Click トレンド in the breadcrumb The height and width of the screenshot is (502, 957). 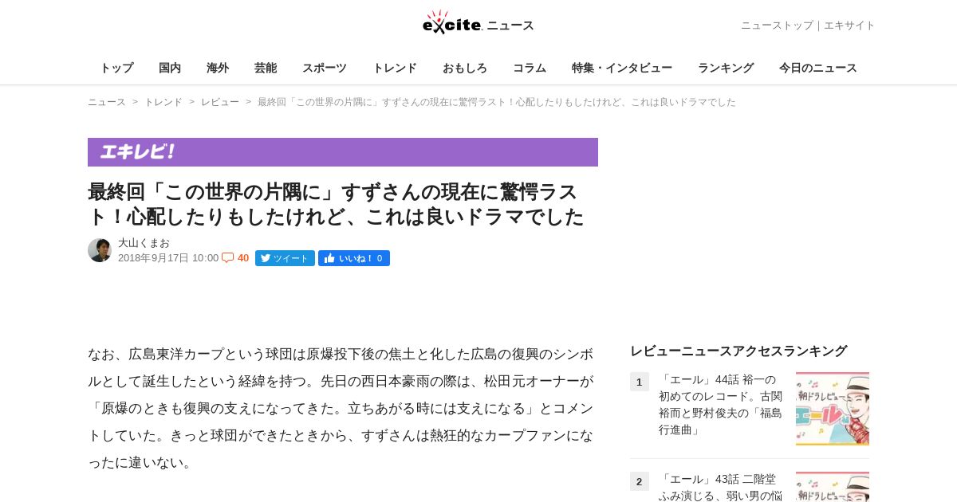point(163,102)
